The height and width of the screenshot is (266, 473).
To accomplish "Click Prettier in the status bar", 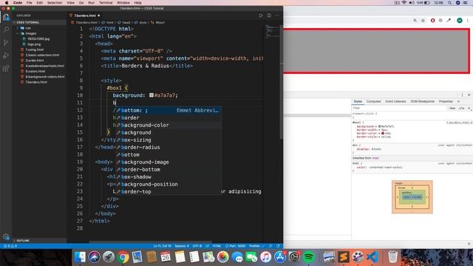I will (x=256, y=246).
